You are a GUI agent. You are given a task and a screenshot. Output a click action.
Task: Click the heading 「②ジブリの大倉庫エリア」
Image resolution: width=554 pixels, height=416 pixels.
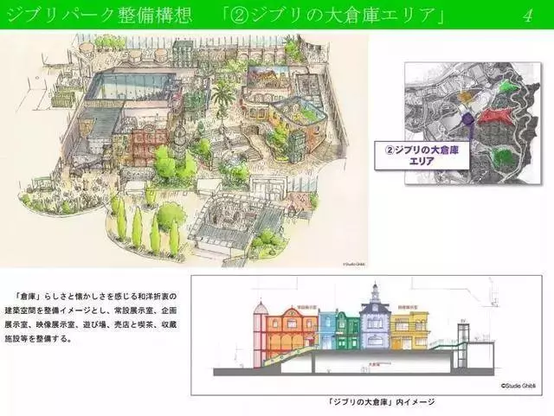click(x=334, y=15)
